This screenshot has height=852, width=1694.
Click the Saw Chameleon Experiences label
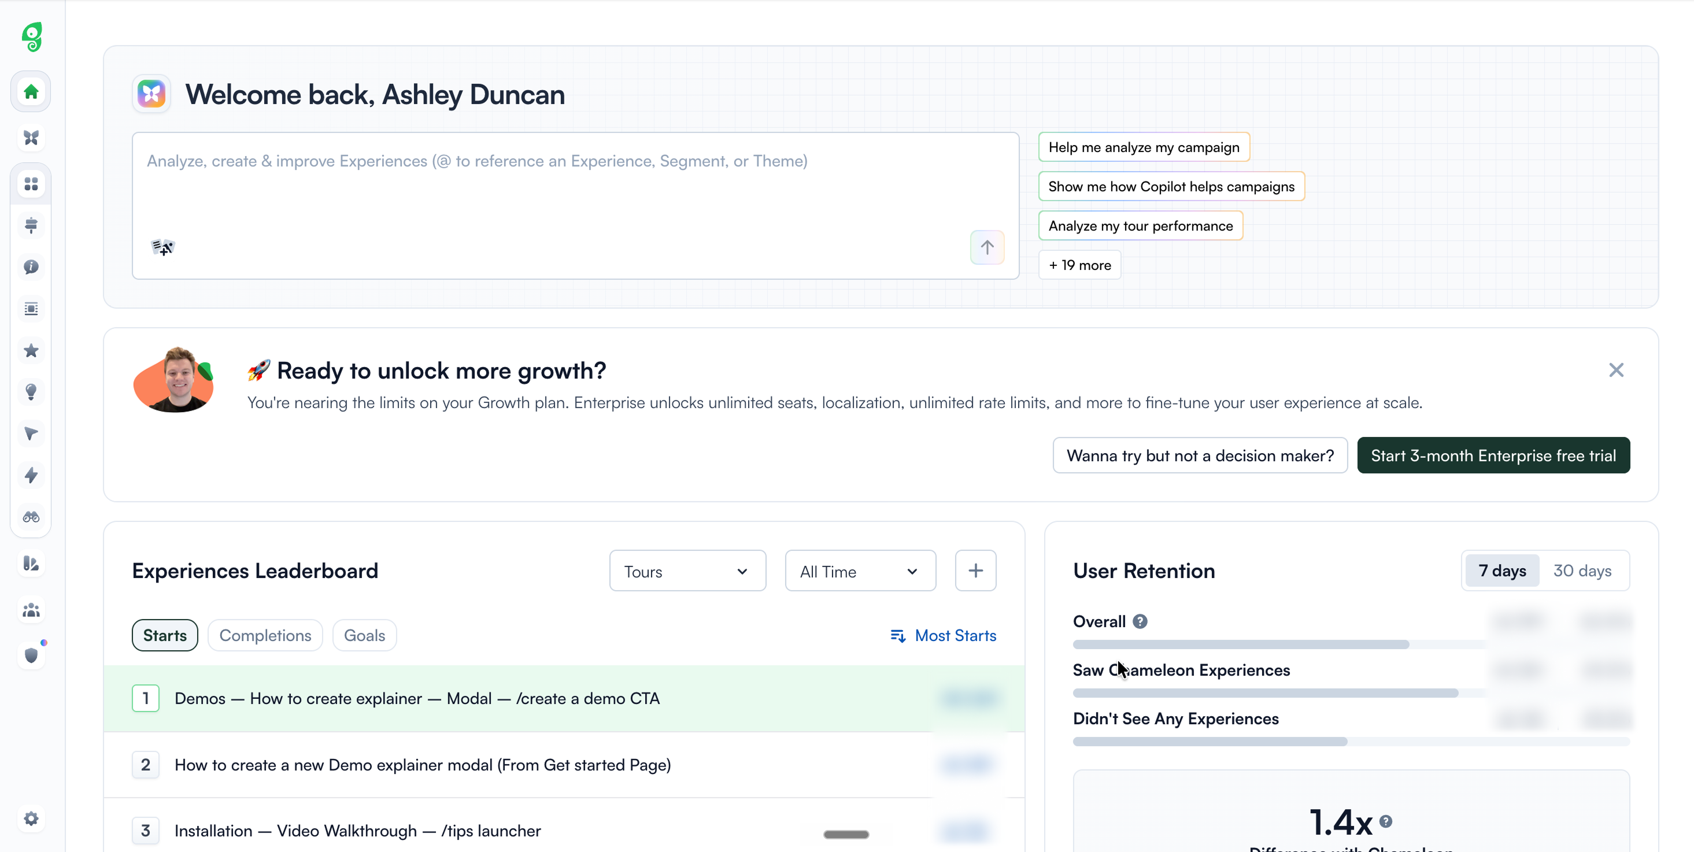pos(1181,670)
